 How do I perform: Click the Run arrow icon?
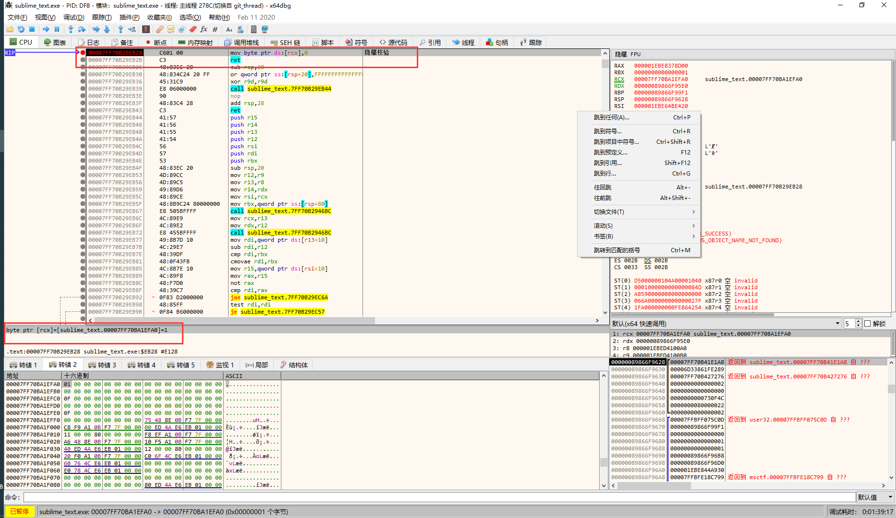coord(46,29)
